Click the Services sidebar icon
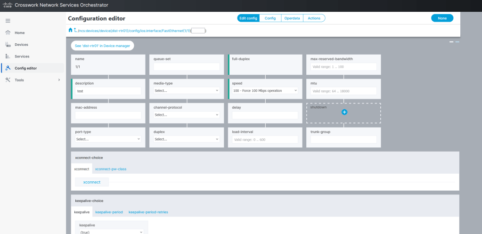The image size is (482, 234). click(8, 56)
